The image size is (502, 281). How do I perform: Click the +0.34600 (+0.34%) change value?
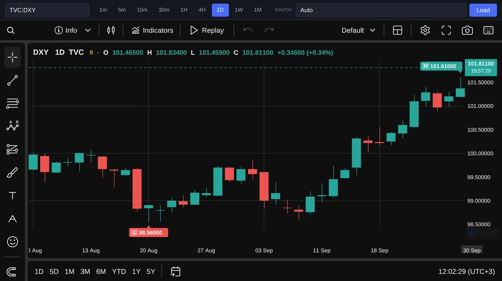[305, 52]
